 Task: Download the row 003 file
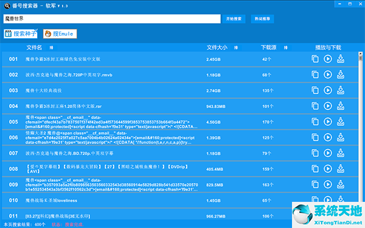pos(341,90)
